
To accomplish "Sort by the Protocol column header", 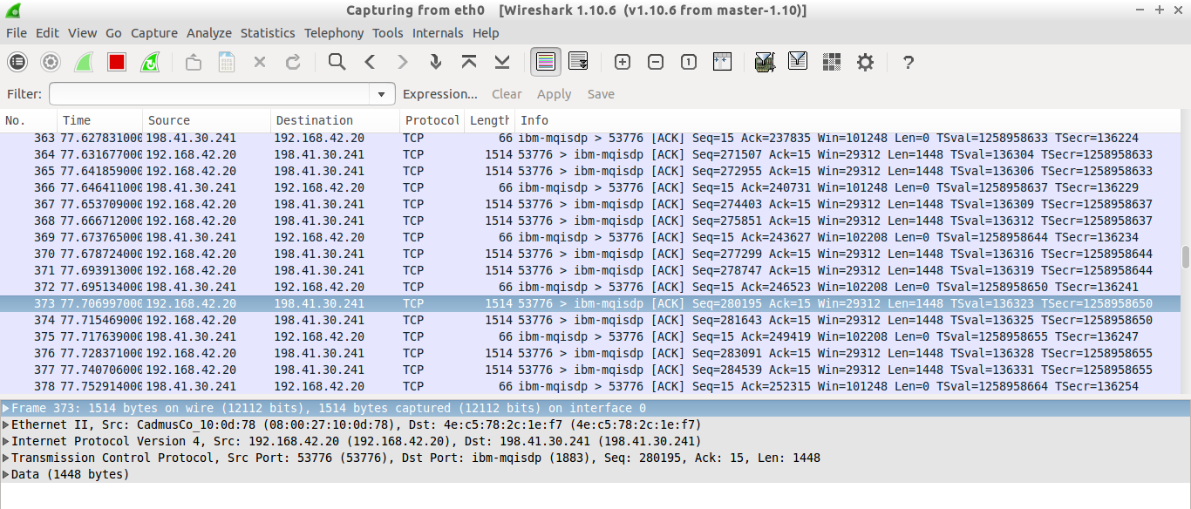I will coord(432,120).
